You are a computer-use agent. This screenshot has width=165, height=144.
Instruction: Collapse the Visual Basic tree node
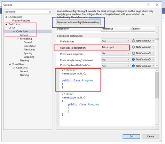[x=10, y=64]
